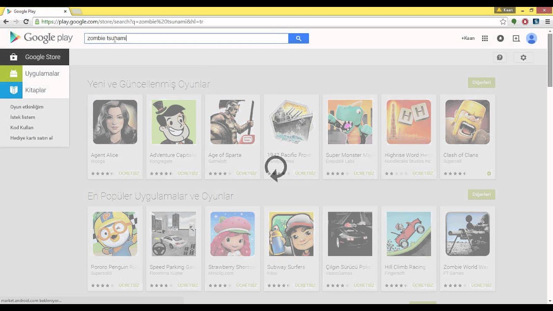Image resolution: width=553 pixels, height=311 pixels.
Task: Open the user profile avatar
Action: pos(531,38)
